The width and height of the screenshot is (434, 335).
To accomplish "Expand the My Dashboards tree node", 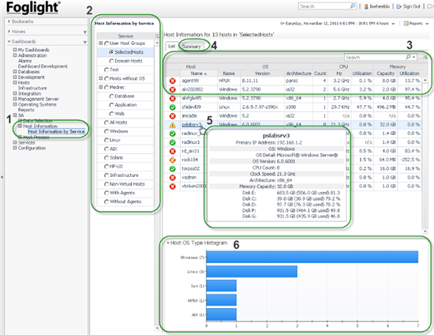I will [x=15, y=50].
